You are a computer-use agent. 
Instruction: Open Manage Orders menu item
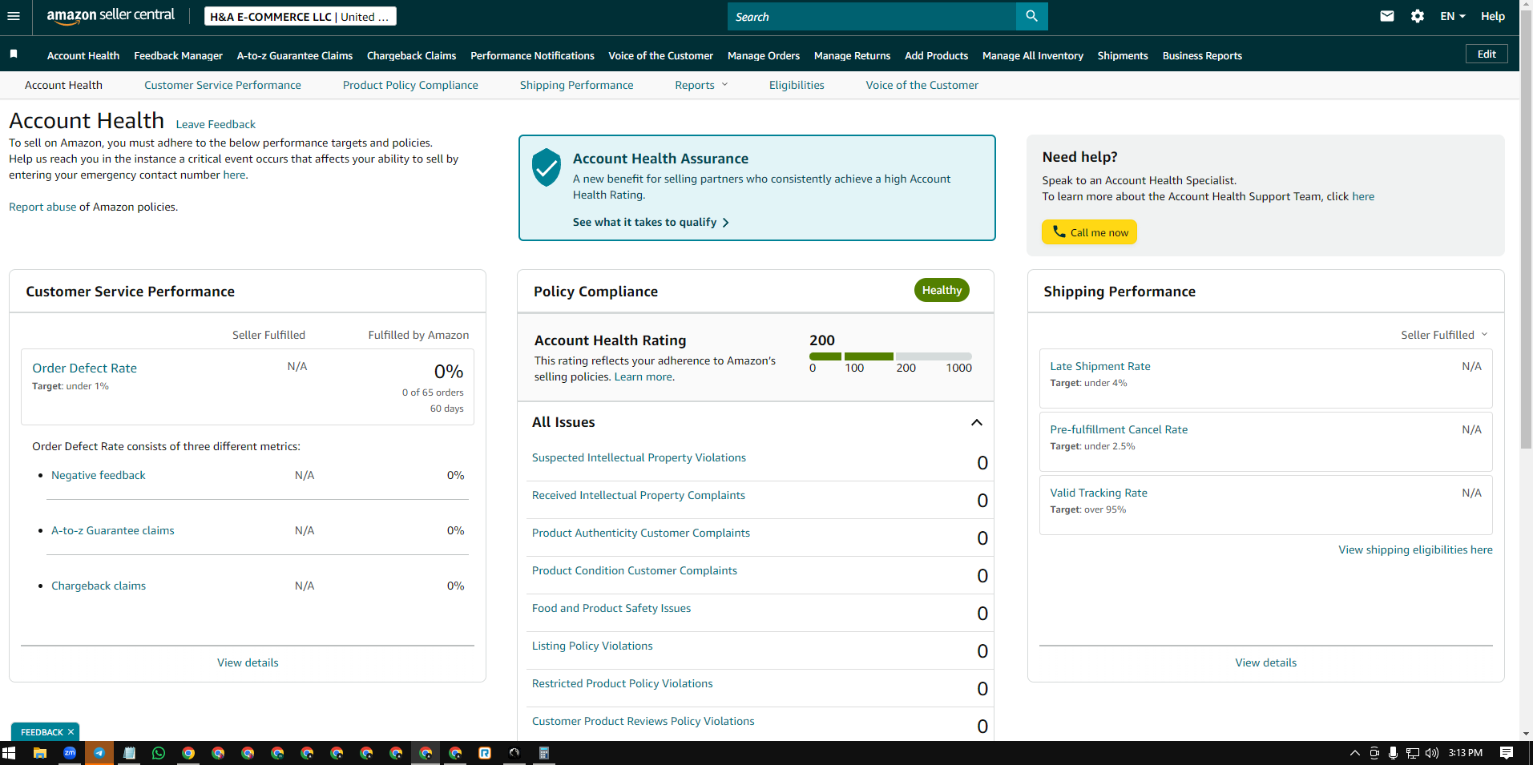point(764,55)
